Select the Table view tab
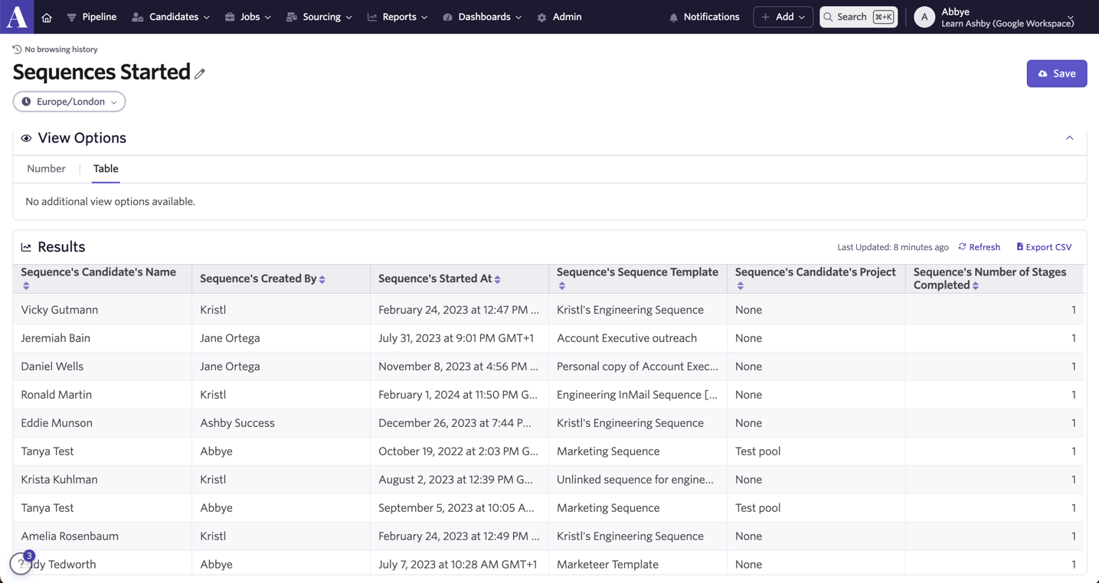 106,169
